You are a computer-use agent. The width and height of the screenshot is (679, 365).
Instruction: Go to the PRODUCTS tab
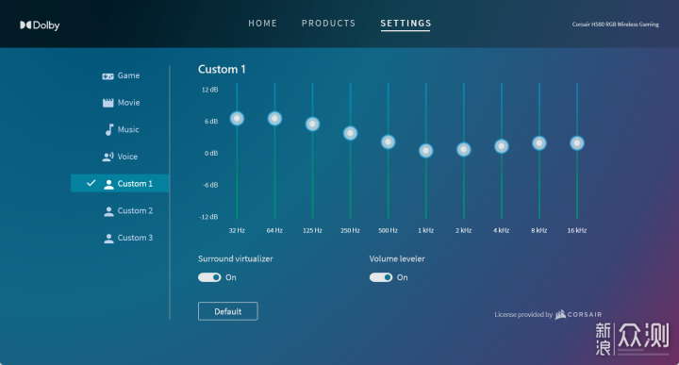(328, 24)
